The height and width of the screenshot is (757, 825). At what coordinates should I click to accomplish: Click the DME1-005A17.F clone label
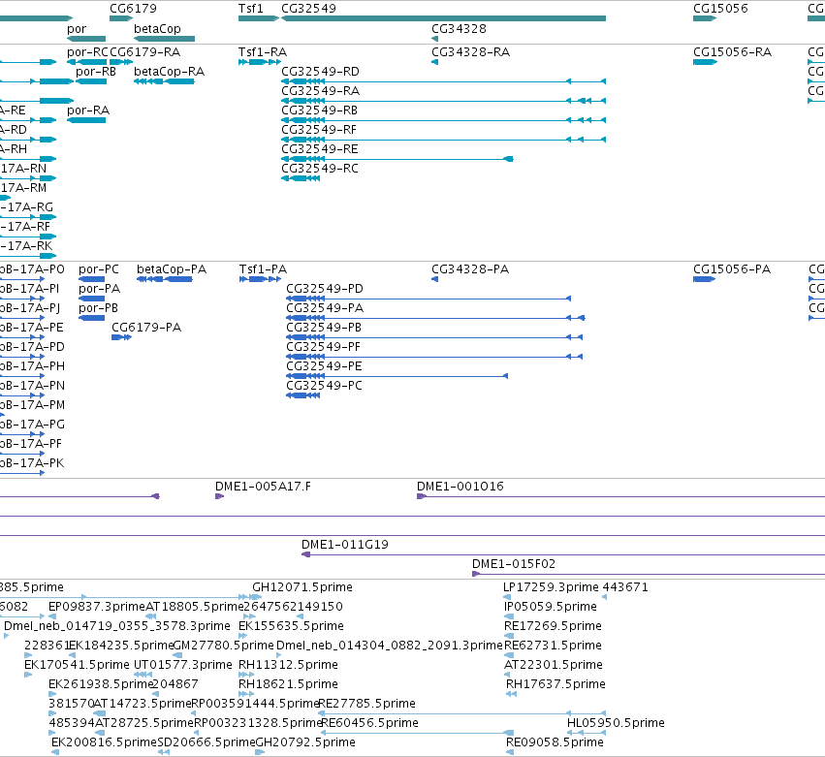[263, 487]
